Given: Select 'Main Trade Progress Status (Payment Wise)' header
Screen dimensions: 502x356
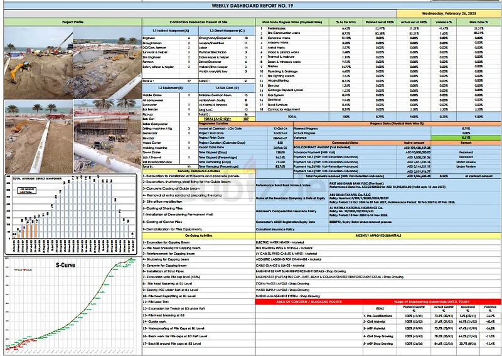Looking at the screenshot, I should [x=292, y=22].
